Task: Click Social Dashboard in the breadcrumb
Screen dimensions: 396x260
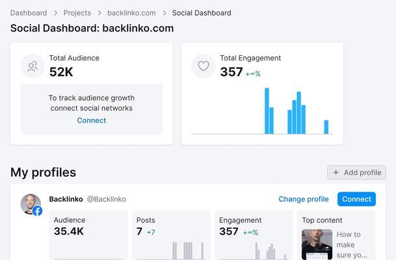Action: [x=202, y=13]
